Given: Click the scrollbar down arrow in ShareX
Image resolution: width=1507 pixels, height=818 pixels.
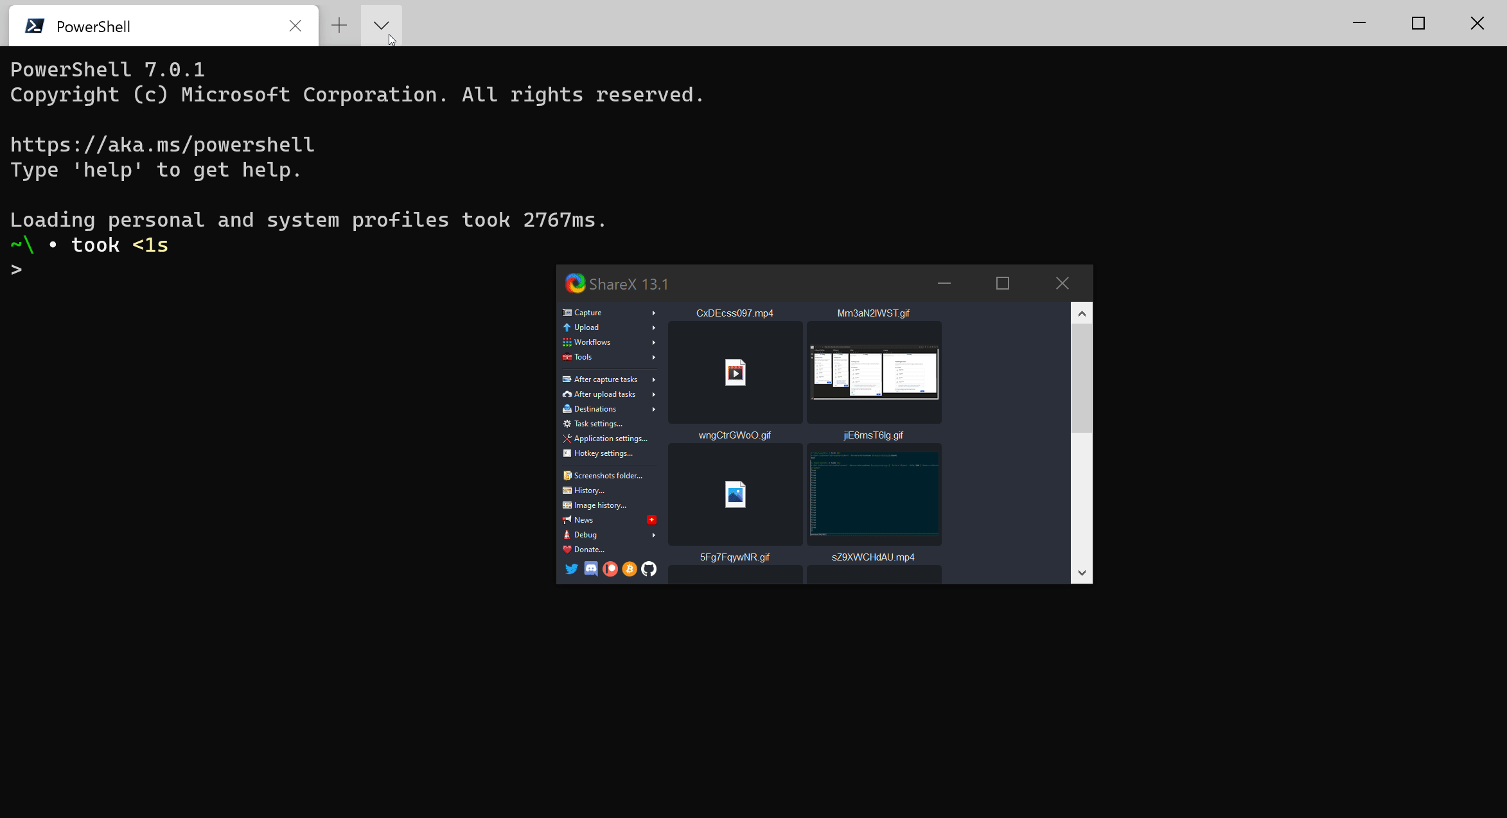Looking at the screenshot, I should coord(1082,573).
